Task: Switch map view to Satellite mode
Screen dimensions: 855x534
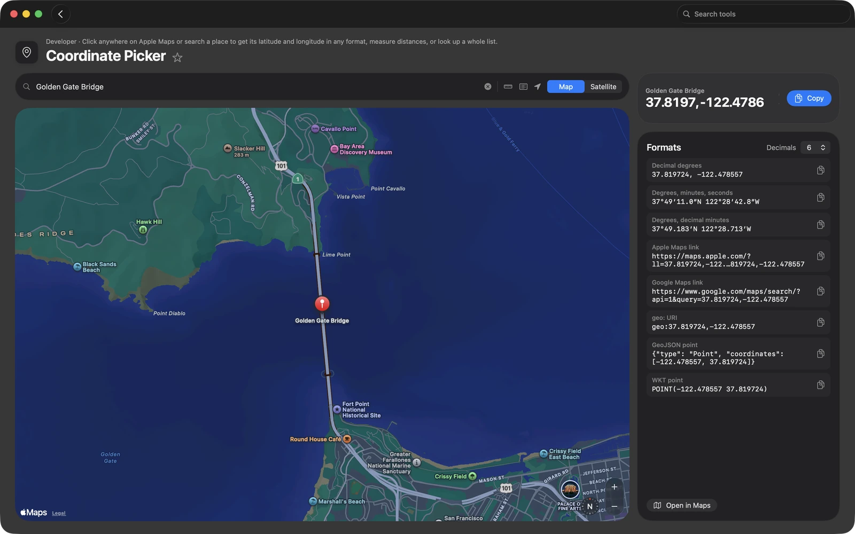Action: 603,87
